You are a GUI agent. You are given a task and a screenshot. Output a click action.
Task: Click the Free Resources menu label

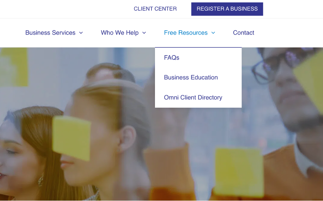click(x=186, y=32)
